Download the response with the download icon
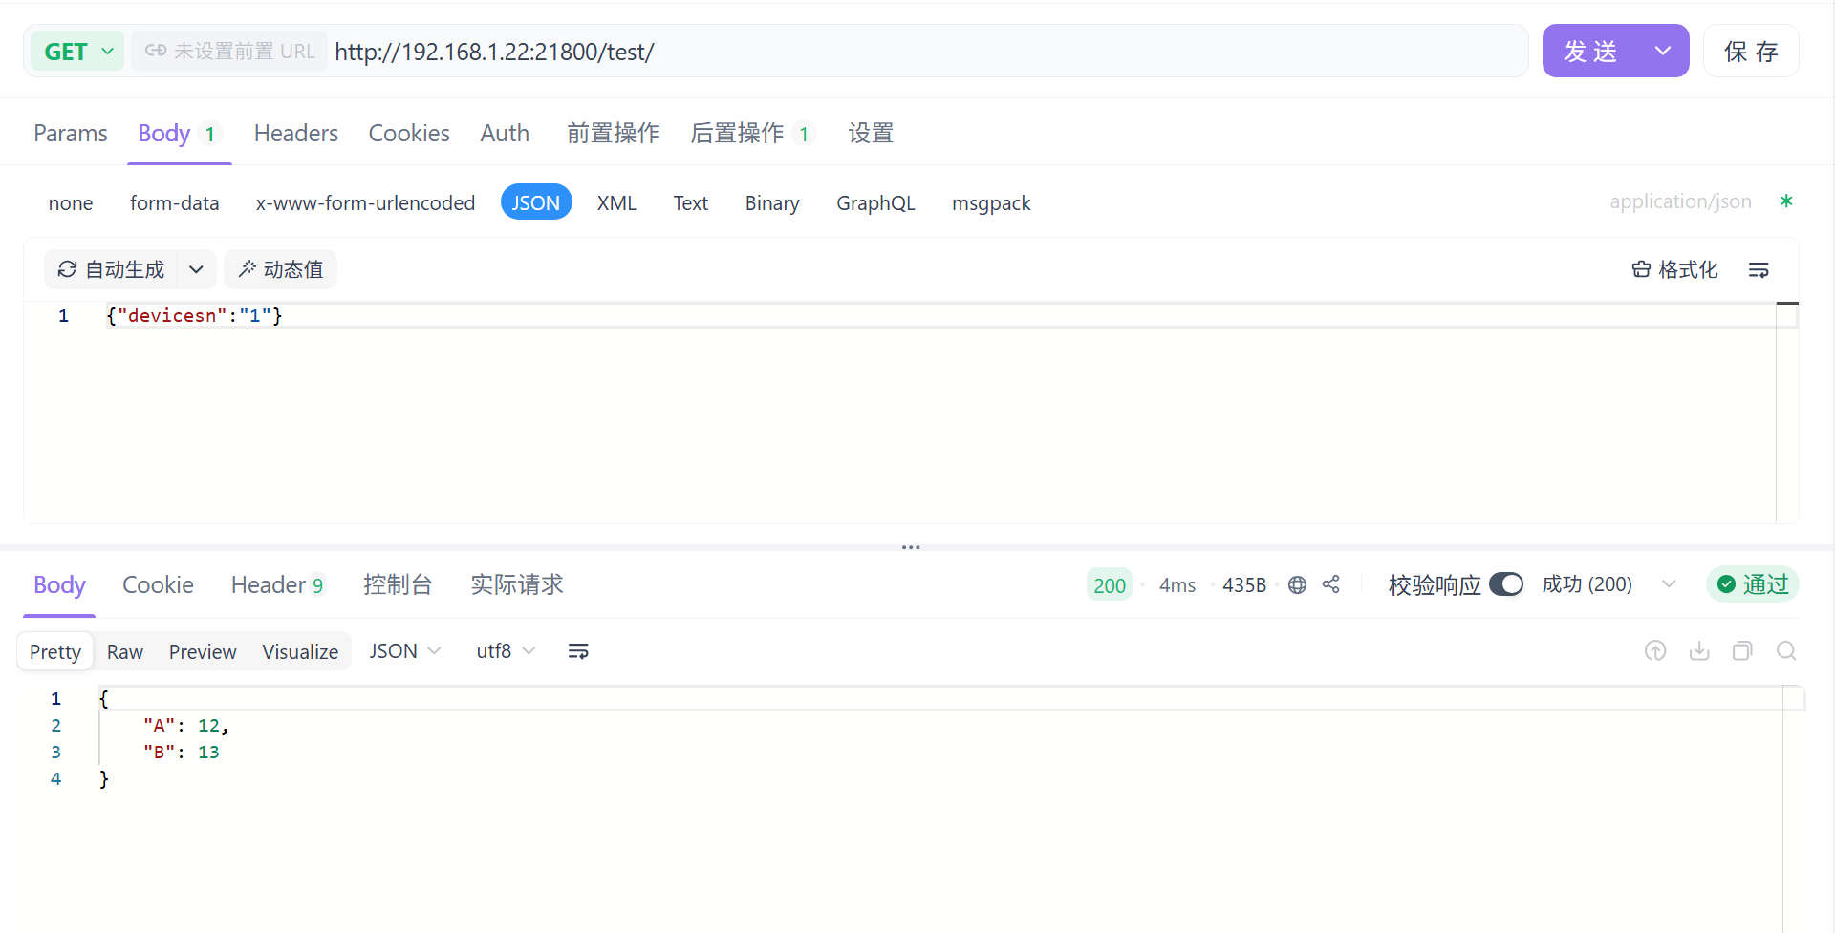This screenshot has height=933, width=1835. click(1699, 651)
